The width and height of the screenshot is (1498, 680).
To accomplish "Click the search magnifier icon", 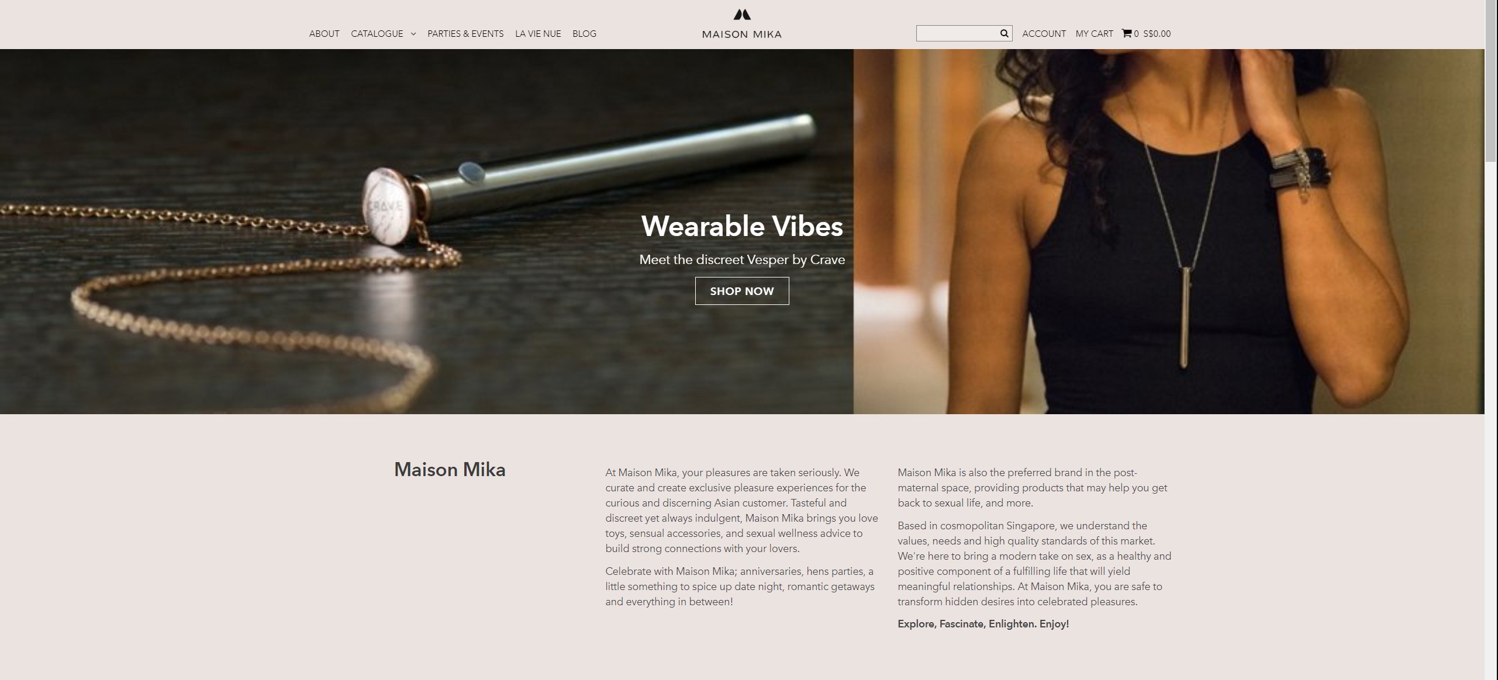I will click(x=1004, y=33).
